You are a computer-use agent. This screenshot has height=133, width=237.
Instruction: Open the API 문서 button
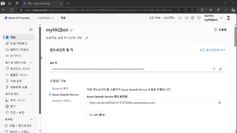pyautogui.click(x=97, y=115)
